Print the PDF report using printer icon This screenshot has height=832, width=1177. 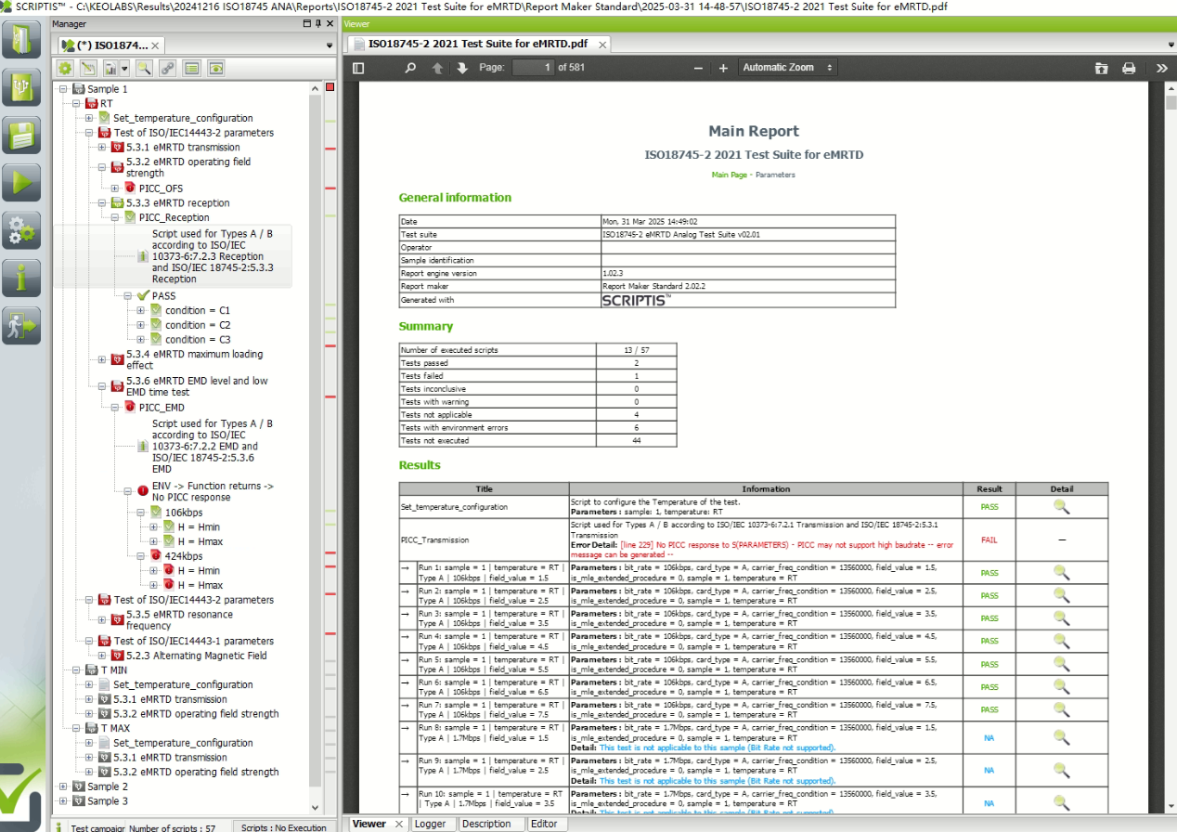coord(1129,68)
